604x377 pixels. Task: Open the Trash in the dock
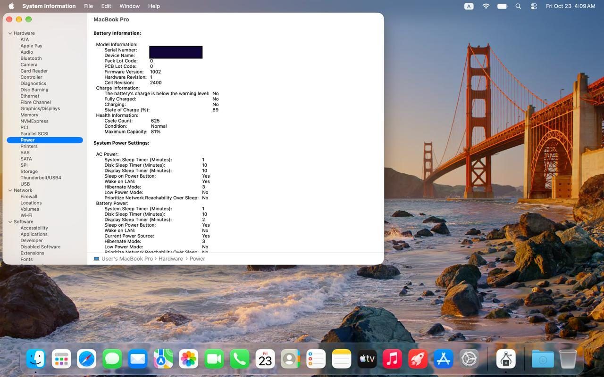coord(568,359)
